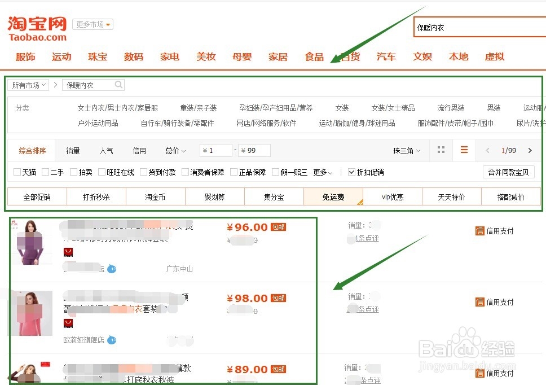This screenshot has width=546, height=385.
Task: Click the red shop icon on first listing
Action: (x=68, y=252)
